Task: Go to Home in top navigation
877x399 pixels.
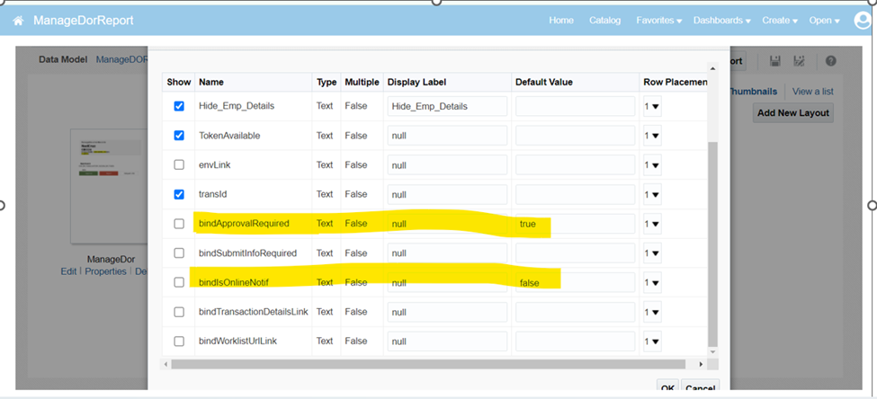Action: tap(561, 21)
